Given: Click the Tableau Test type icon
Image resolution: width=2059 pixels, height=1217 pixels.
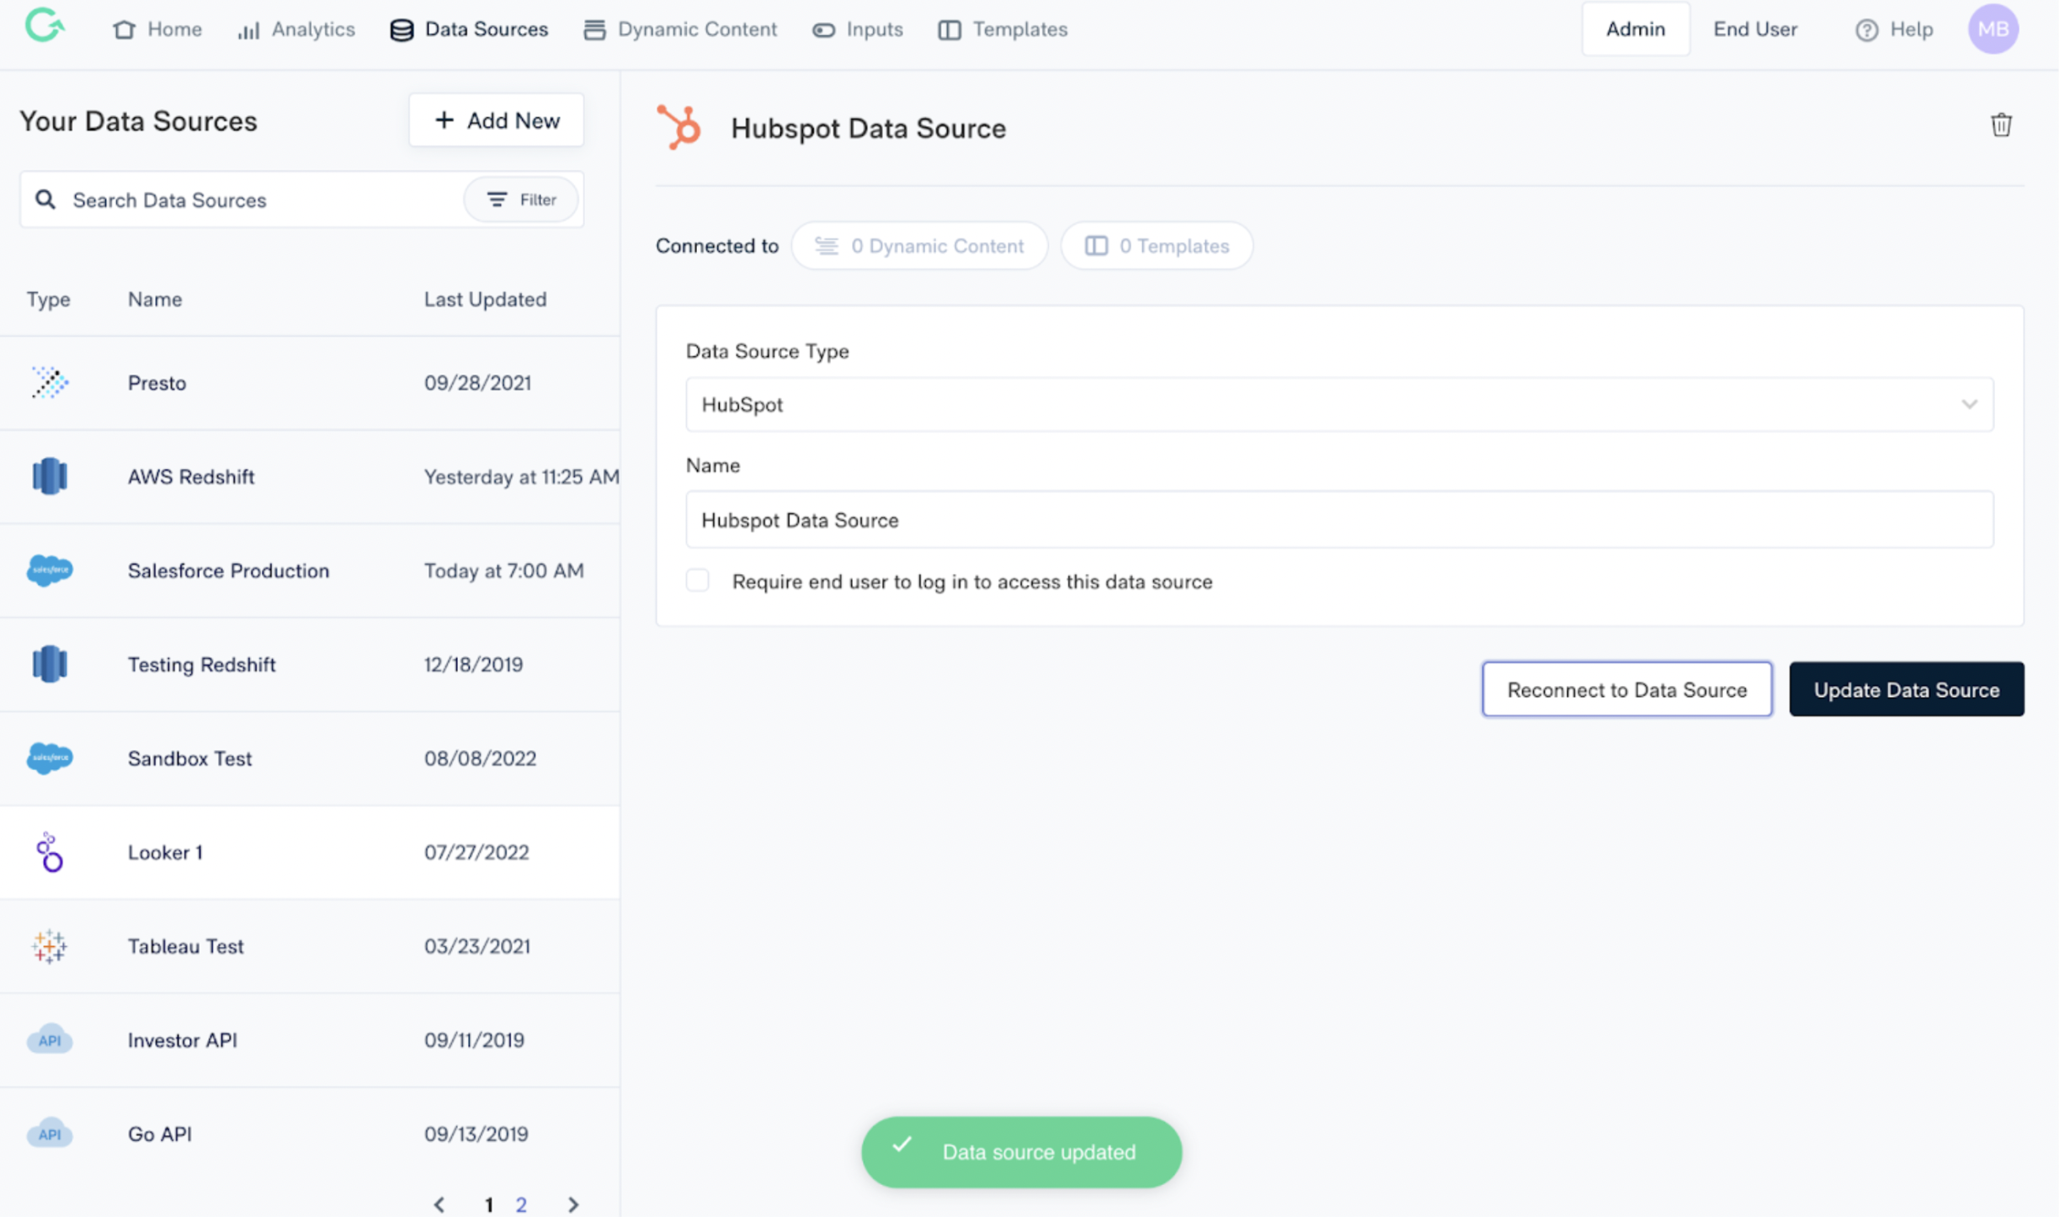Looking at the screenshot, I should 50,946.
